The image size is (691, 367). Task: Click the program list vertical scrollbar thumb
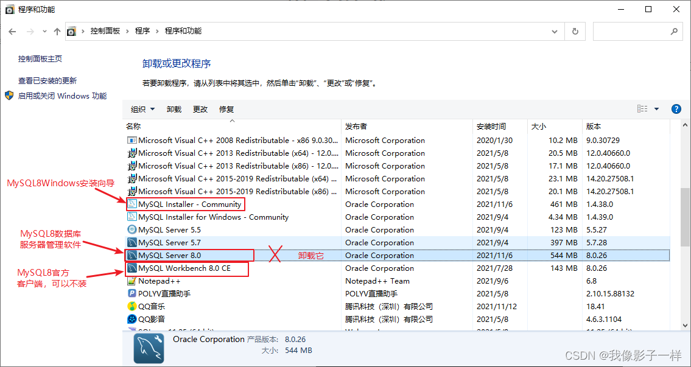686,216
